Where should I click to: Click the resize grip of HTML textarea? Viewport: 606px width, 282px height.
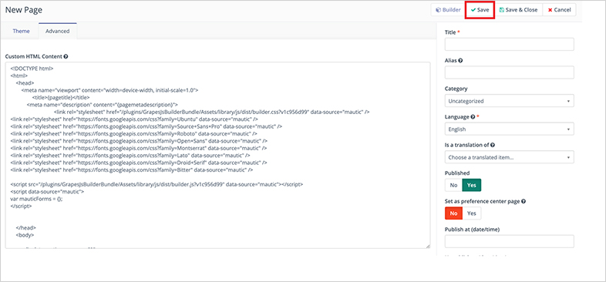(x=428, y=246)
